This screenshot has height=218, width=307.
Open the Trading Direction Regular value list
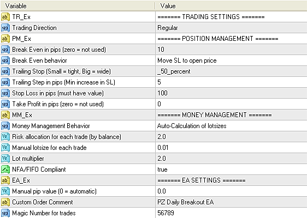[x=231, y=28]
